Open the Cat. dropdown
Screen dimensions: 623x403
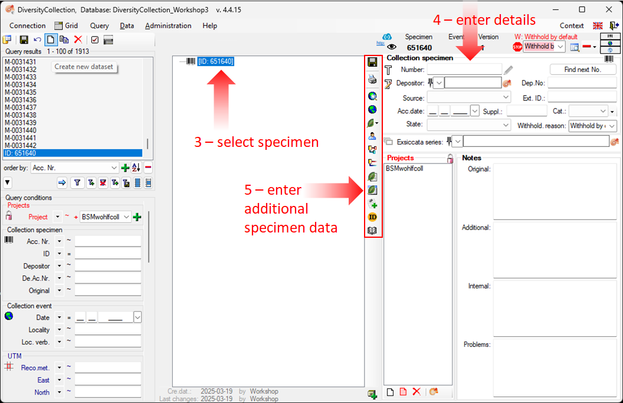tap(603, 112)
